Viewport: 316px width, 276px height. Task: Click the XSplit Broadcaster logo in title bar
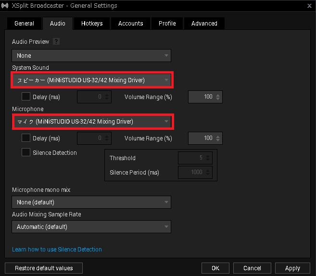[x=5, y=5]
